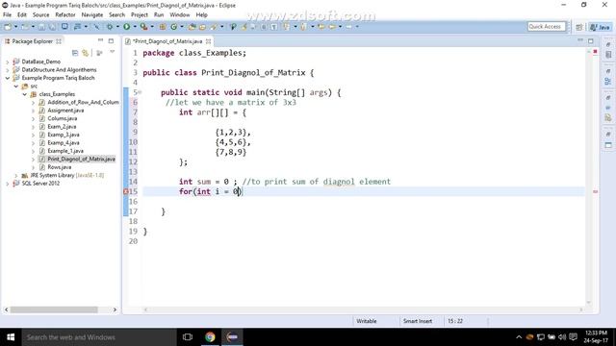Open the File menu
Viewport: 616px width, 346px height.
pyautogui.click(x=7, y=15)
